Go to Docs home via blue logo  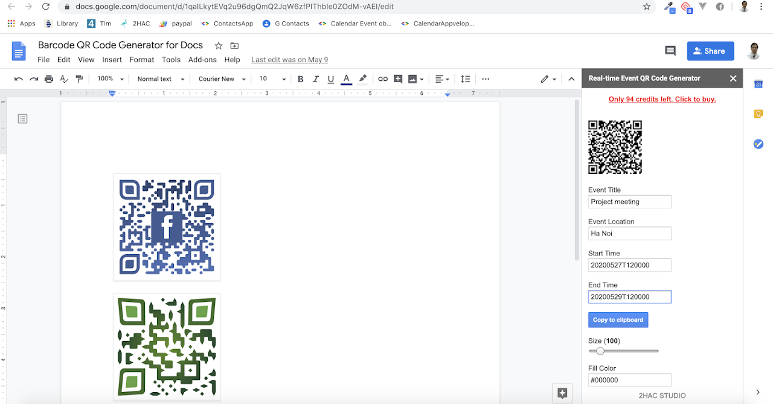19,51
